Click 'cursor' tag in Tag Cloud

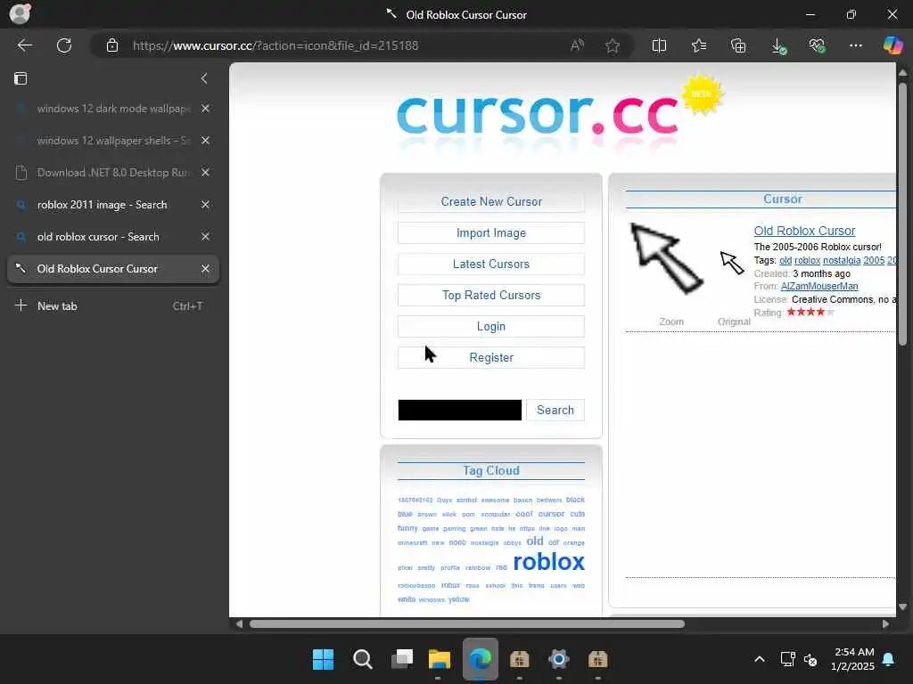click(551, 514)
